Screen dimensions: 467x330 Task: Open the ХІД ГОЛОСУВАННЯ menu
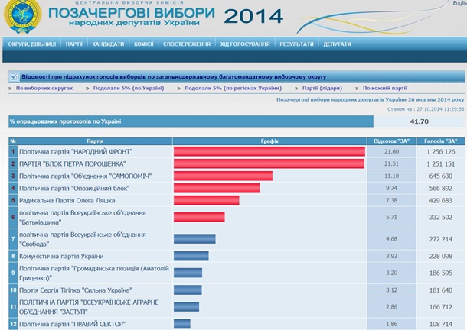[x=244, y=44]
